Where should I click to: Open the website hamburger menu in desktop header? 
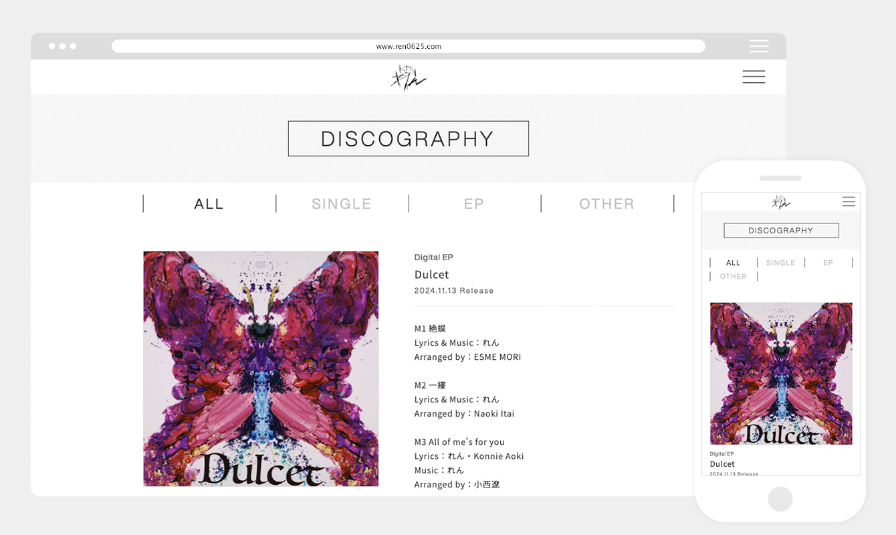[754, 77]
